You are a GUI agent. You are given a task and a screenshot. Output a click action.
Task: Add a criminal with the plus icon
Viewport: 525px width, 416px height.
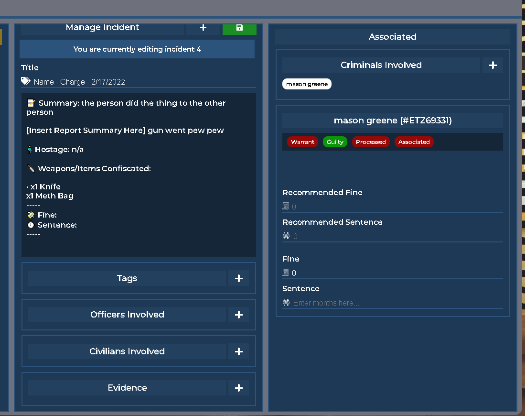point(493,65)
